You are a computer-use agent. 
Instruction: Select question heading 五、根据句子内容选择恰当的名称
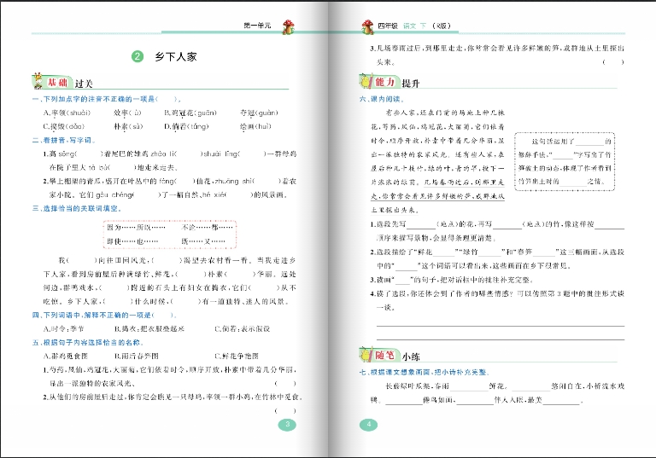(88, 342)
